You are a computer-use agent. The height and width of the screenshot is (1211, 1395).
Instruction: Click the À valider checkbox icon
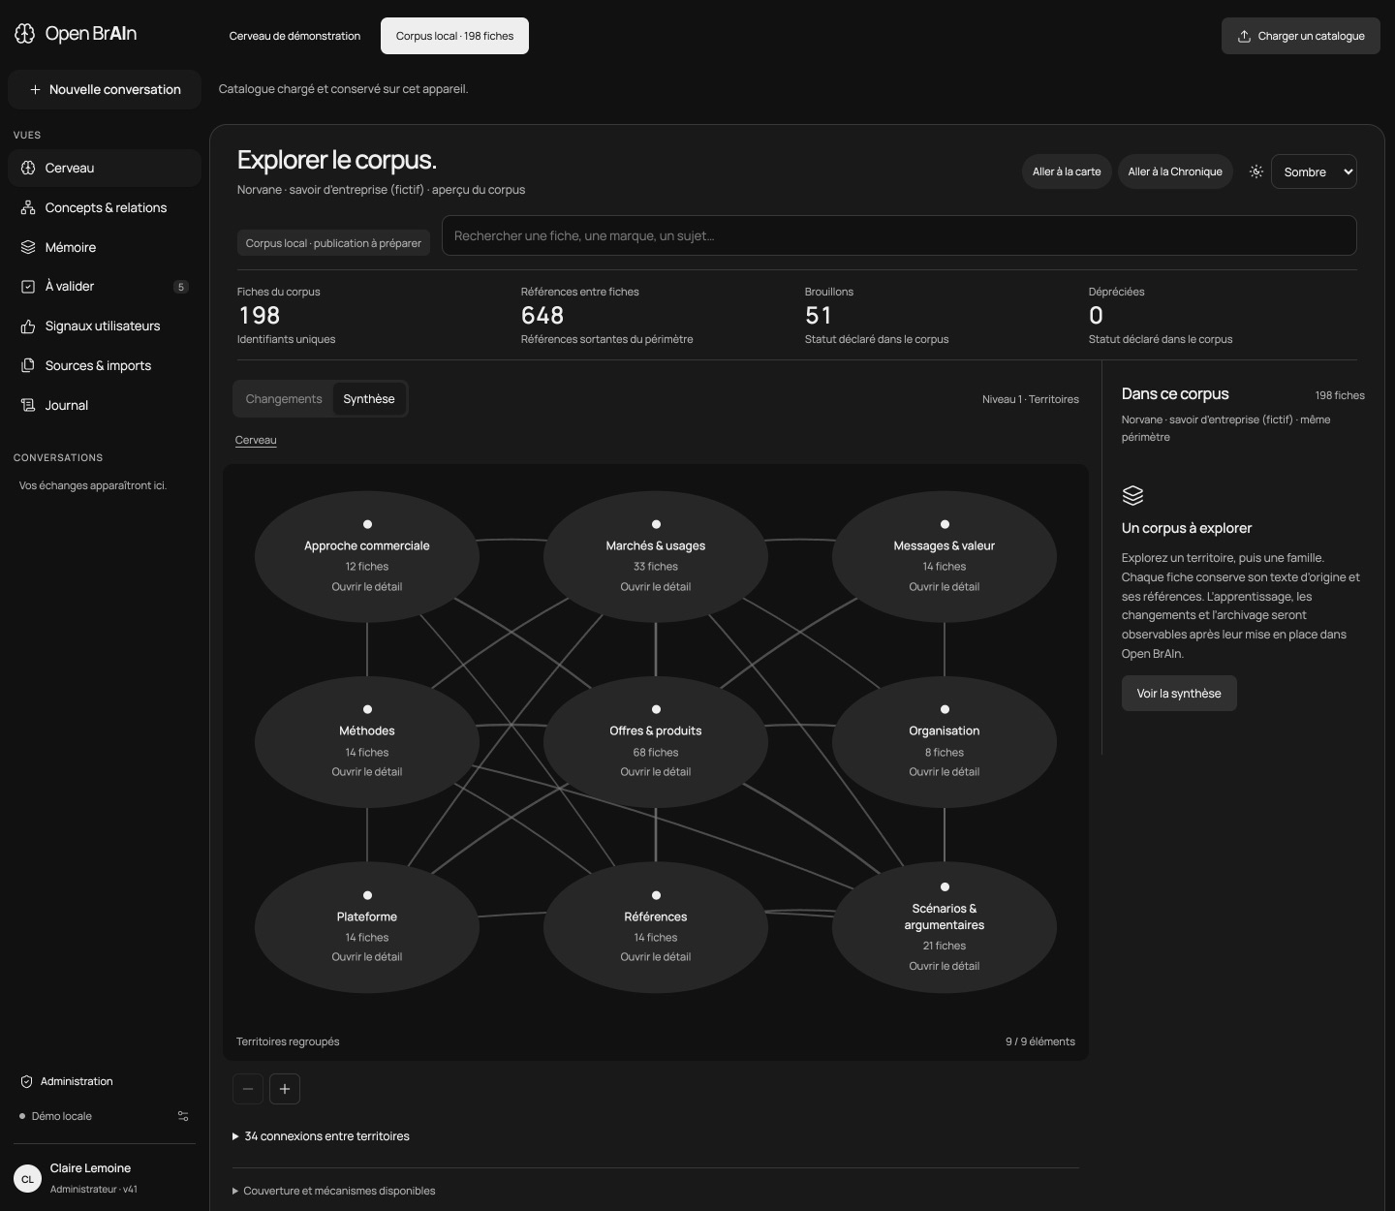[28, 287]
